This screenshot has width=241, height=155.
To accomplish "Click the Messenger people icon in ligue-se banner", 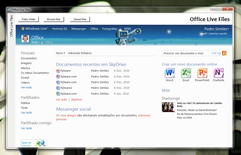I will coord(41,143).
